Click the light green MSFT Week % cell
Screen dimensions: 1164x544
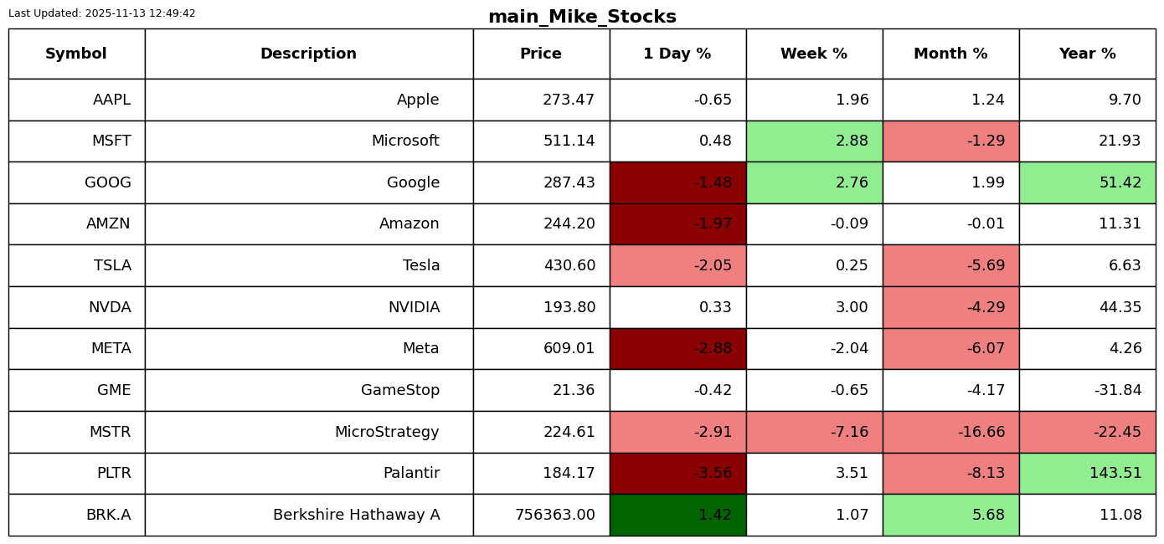tap(814, 141)
